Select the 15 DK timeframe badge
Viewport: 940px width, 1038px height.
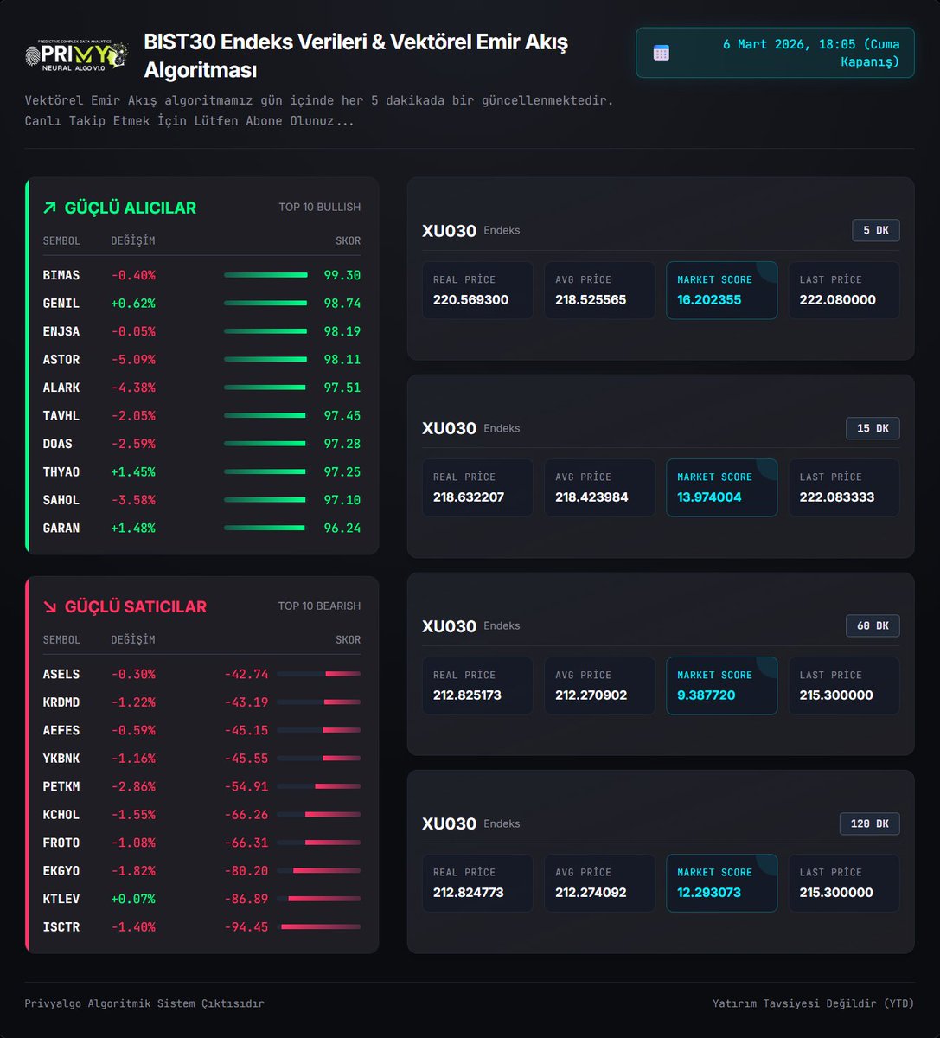coord(873,428)
